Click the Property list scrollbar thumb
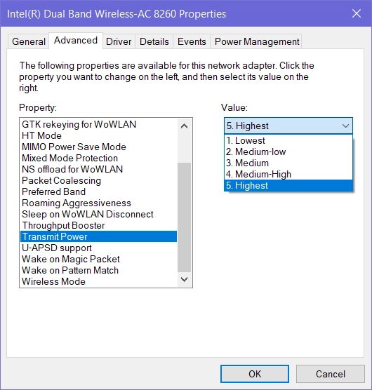372x390 pixels. [185, 217]
